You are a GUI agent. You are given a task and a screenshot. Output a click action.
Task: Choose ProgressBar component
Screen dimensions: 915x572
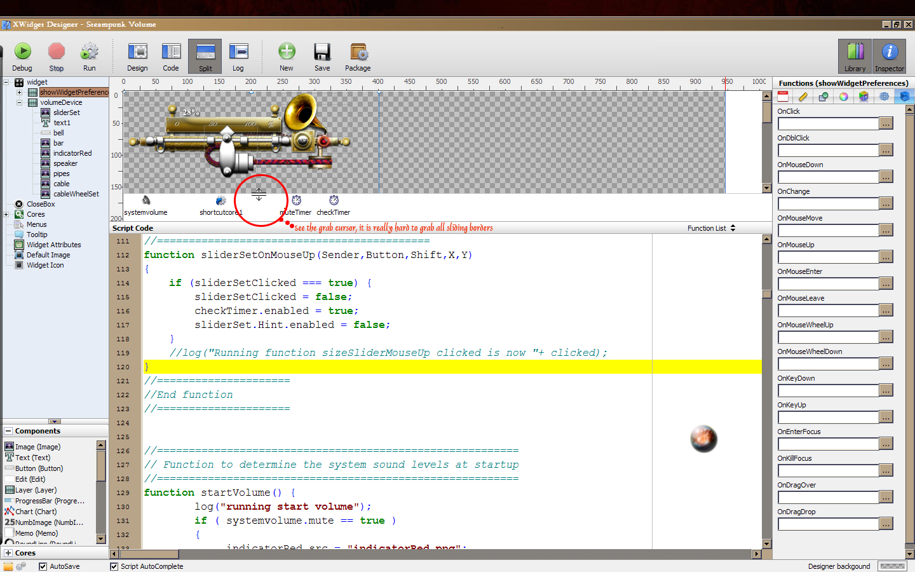(50, 501)
